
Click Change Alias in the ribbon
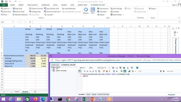coord(35,12)
